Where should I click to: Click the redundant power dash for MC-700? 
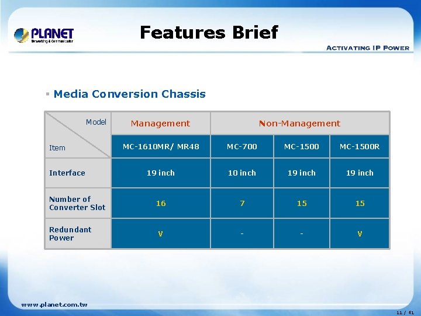242,233
